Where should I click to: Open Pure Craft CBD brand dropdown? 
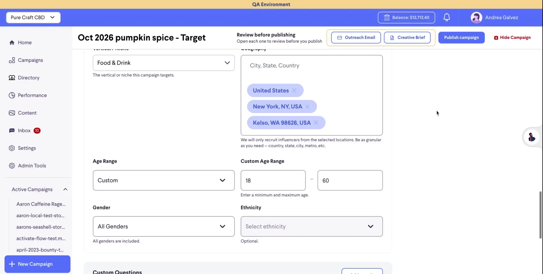(x=33, y=18)
